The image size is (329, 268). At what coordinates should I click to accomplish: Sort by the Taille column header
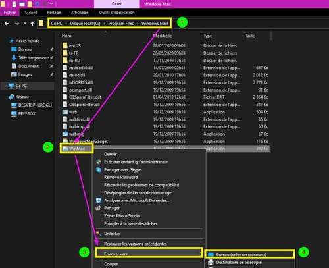click(x=250, y=36)
